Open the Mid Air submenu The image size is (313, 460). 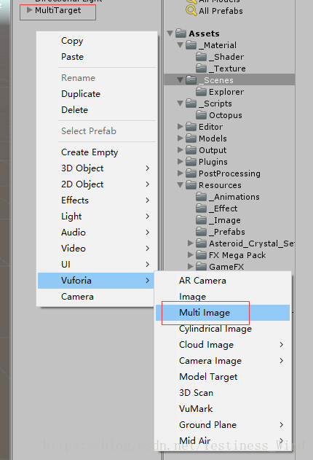point(223,441)
